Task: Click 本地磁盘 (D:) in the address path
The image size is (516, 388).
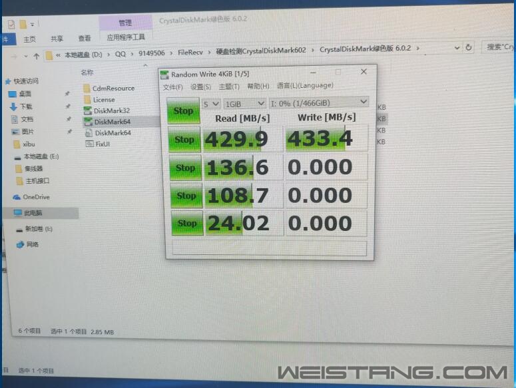Action: pyautogui.click(x=83, y=55)
